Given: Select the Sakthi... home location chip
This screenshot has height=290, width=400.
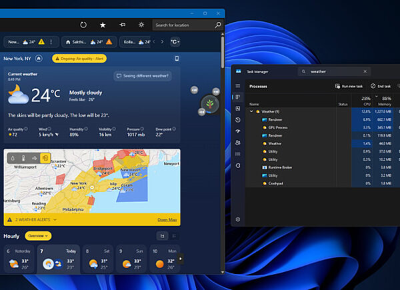Looking at the screenshot, I should [89, 42].
